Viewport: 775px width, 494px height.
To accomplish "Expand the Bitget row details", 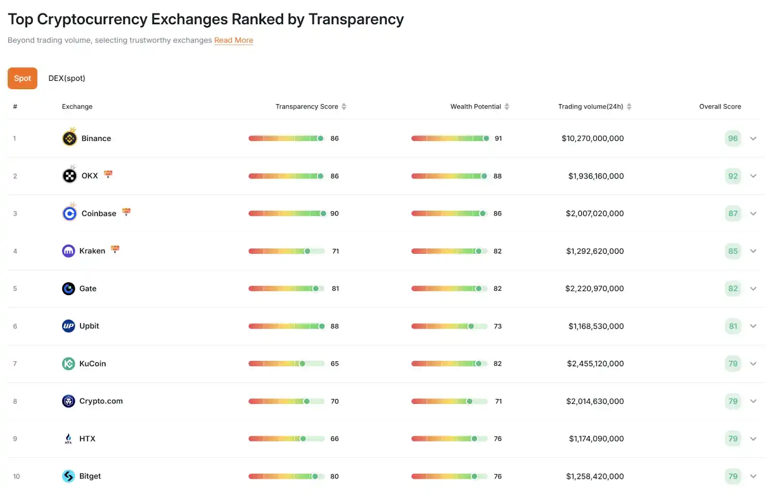I will (753, 477).
